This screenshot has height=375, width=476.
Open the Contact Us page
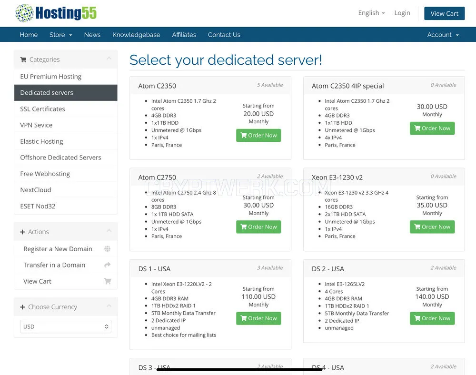(x=224, y=35)
